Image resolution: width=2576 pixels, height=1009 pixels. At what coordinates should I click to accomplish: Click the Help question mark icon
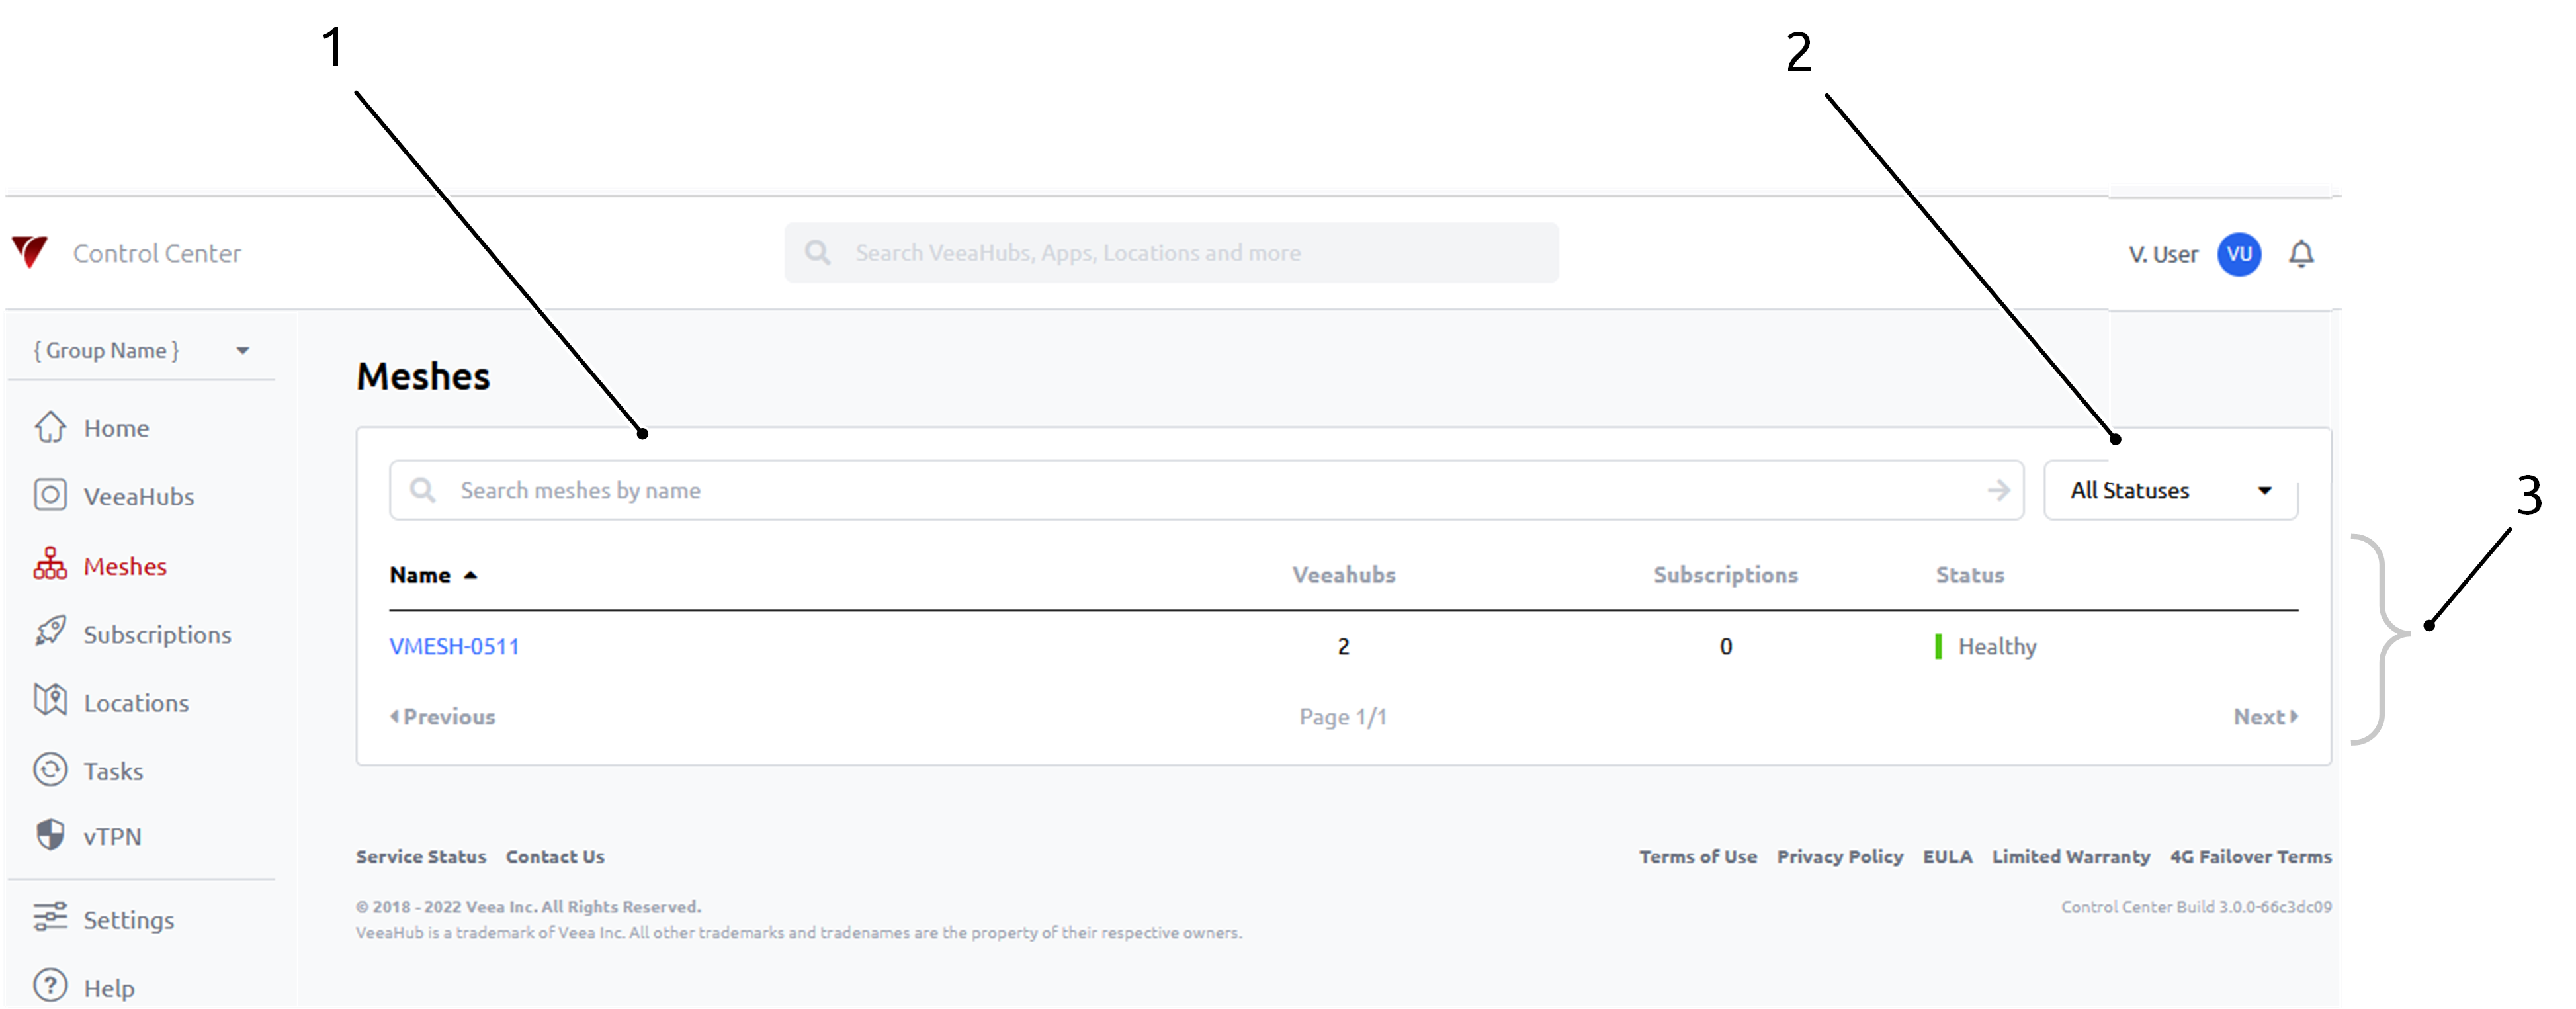click(x=50, y=985)
